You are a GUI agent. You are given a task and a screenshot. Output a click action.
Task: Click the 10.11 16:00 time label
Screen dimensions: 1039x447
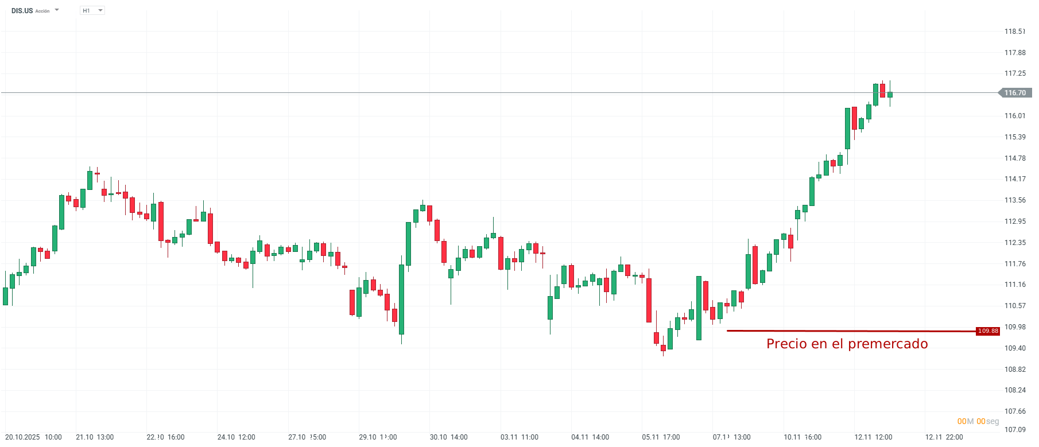coord(802,437)
